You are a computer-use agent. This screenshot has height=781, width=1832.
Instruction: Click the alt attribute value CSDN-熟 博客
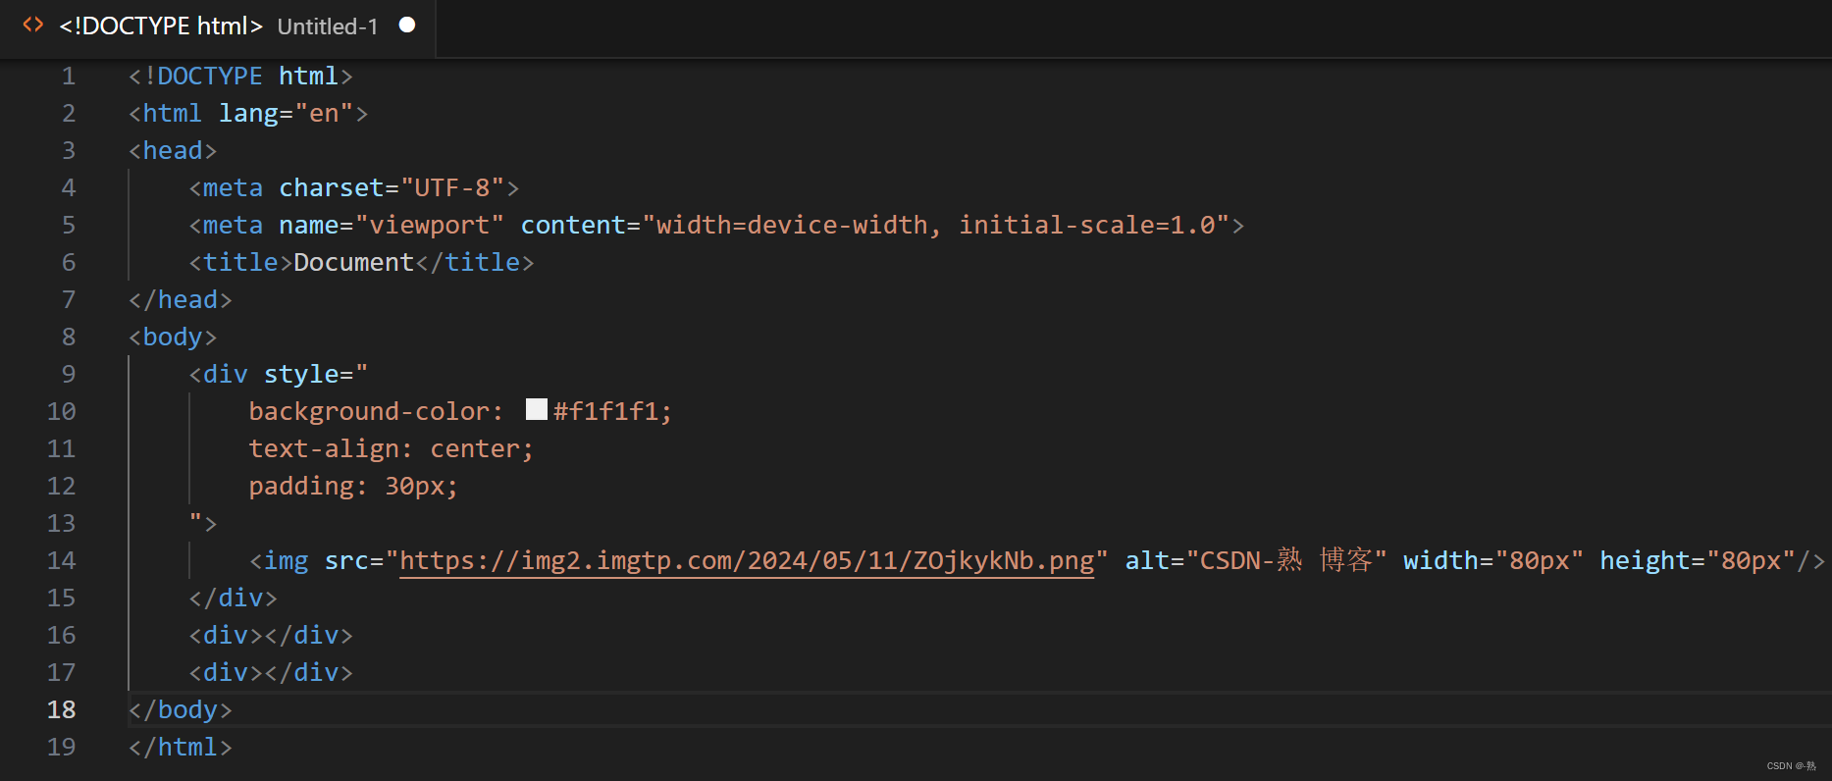[1286, 561]
